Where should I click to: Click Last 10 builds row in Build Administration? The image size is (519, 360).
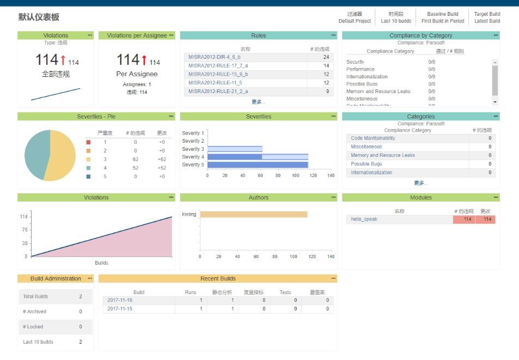pos(56,342)
